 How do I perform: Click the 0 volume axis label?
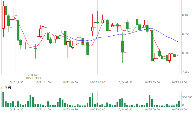183,105
